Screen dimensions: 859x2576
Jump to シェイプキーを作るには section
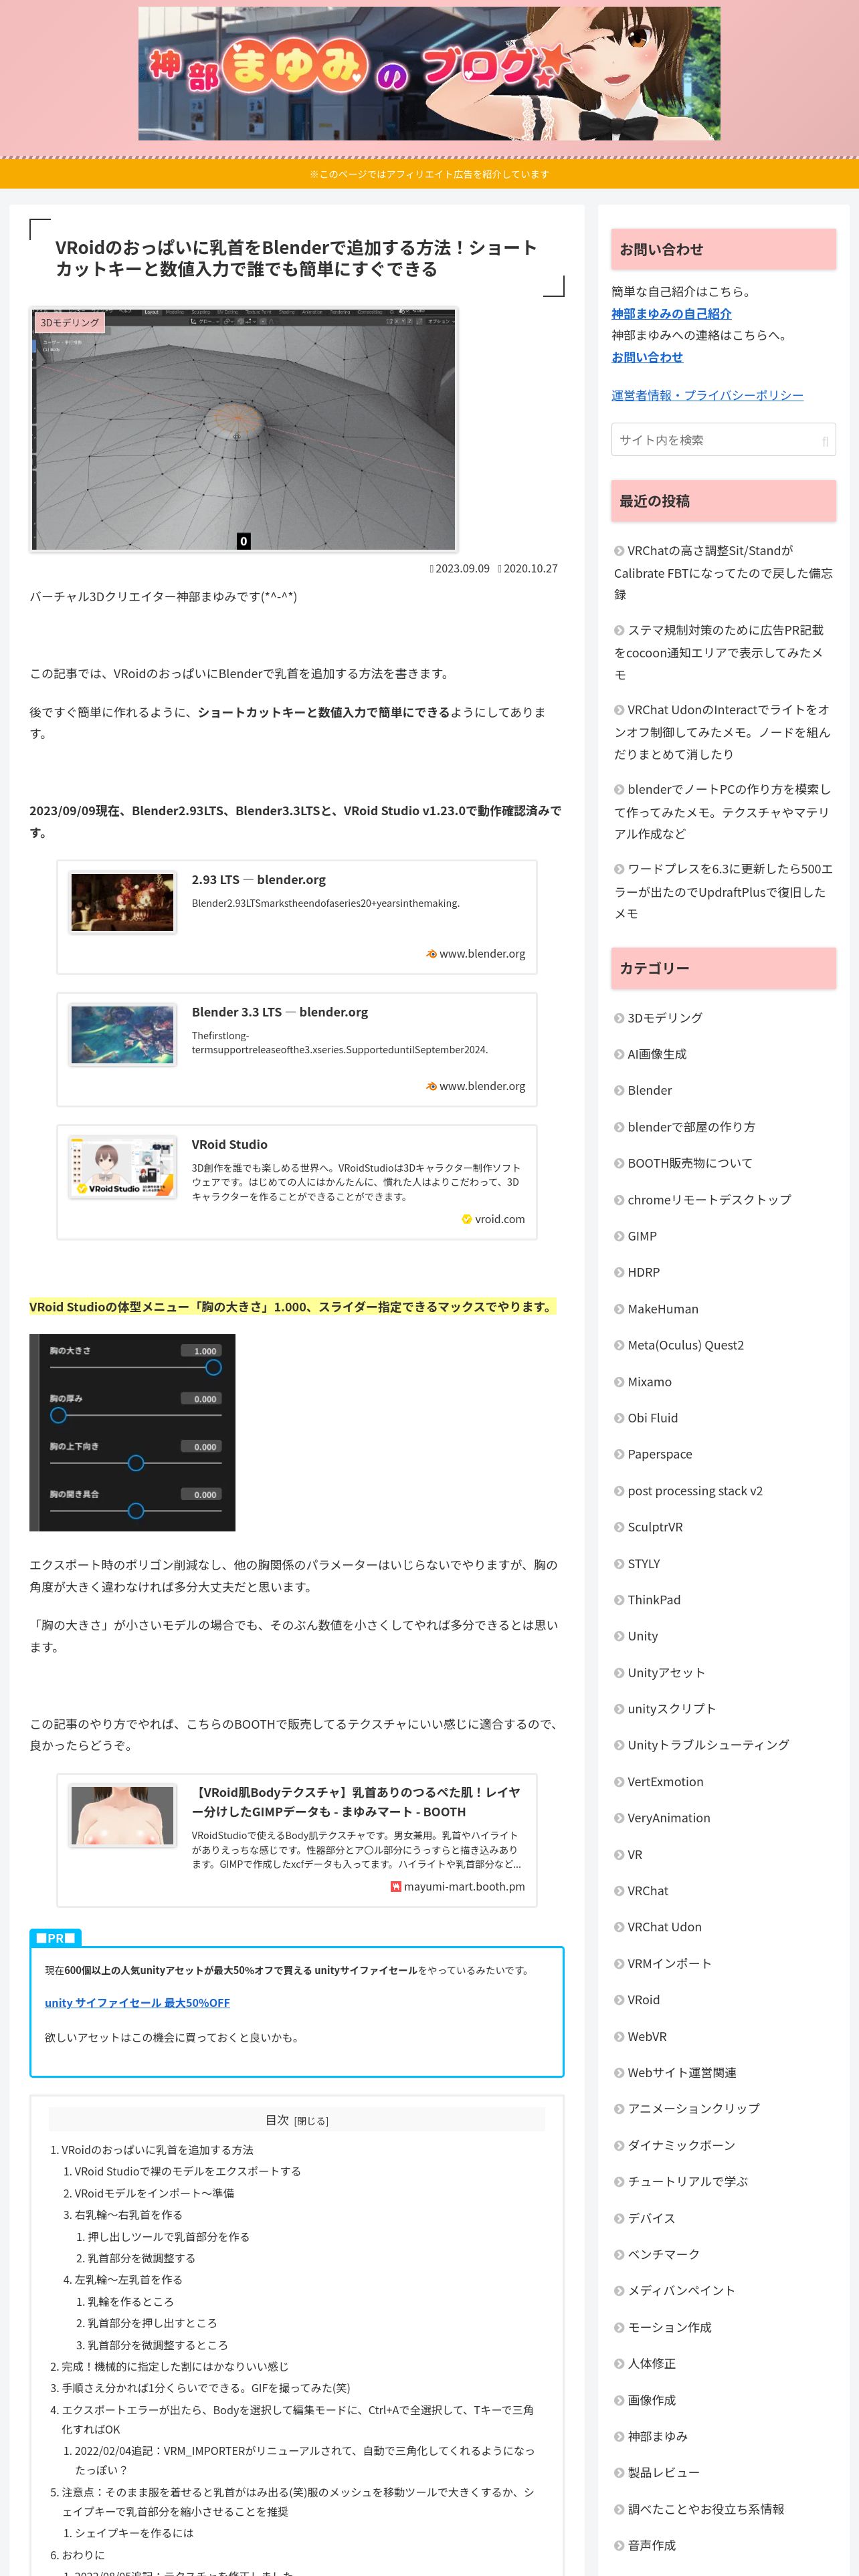pos(134,2533)
